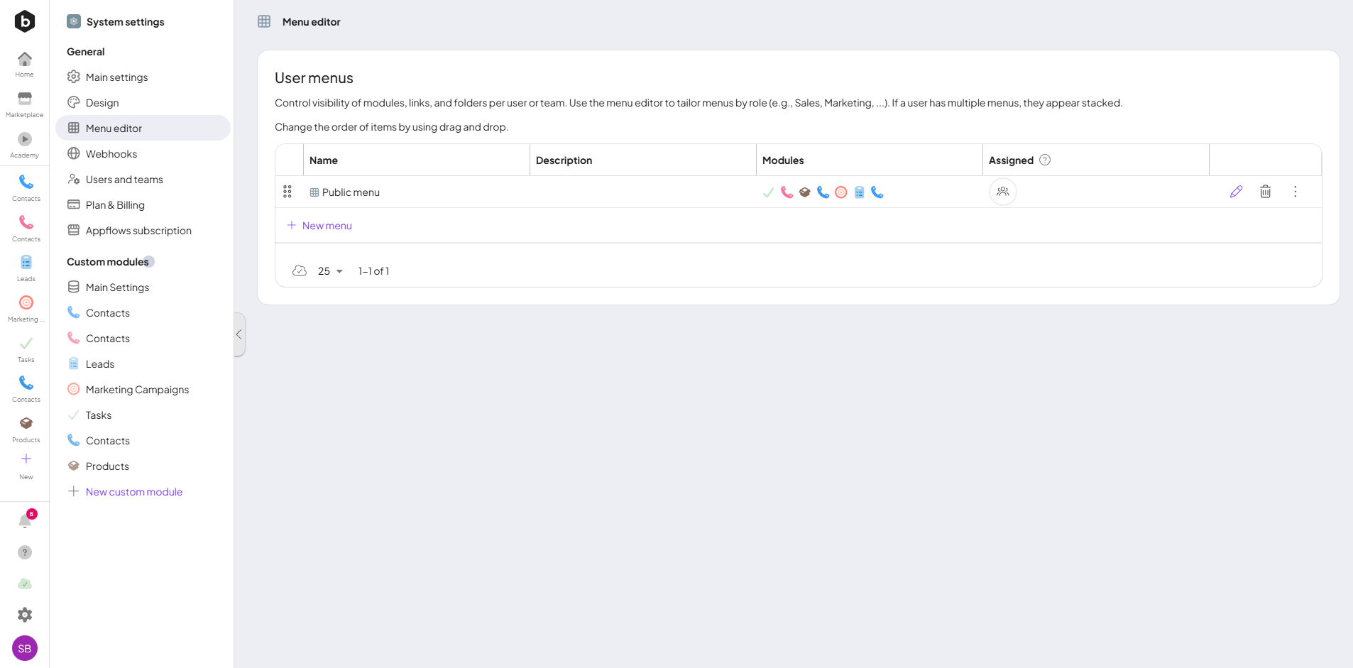
Task: Open Webhooks settings
Action: click(111, 154)
